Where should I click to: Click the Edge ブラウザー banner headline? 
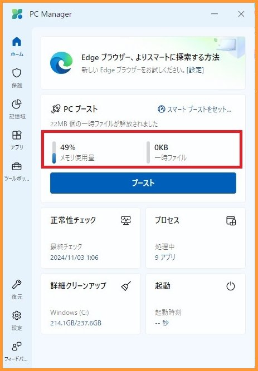click(150, 57)
